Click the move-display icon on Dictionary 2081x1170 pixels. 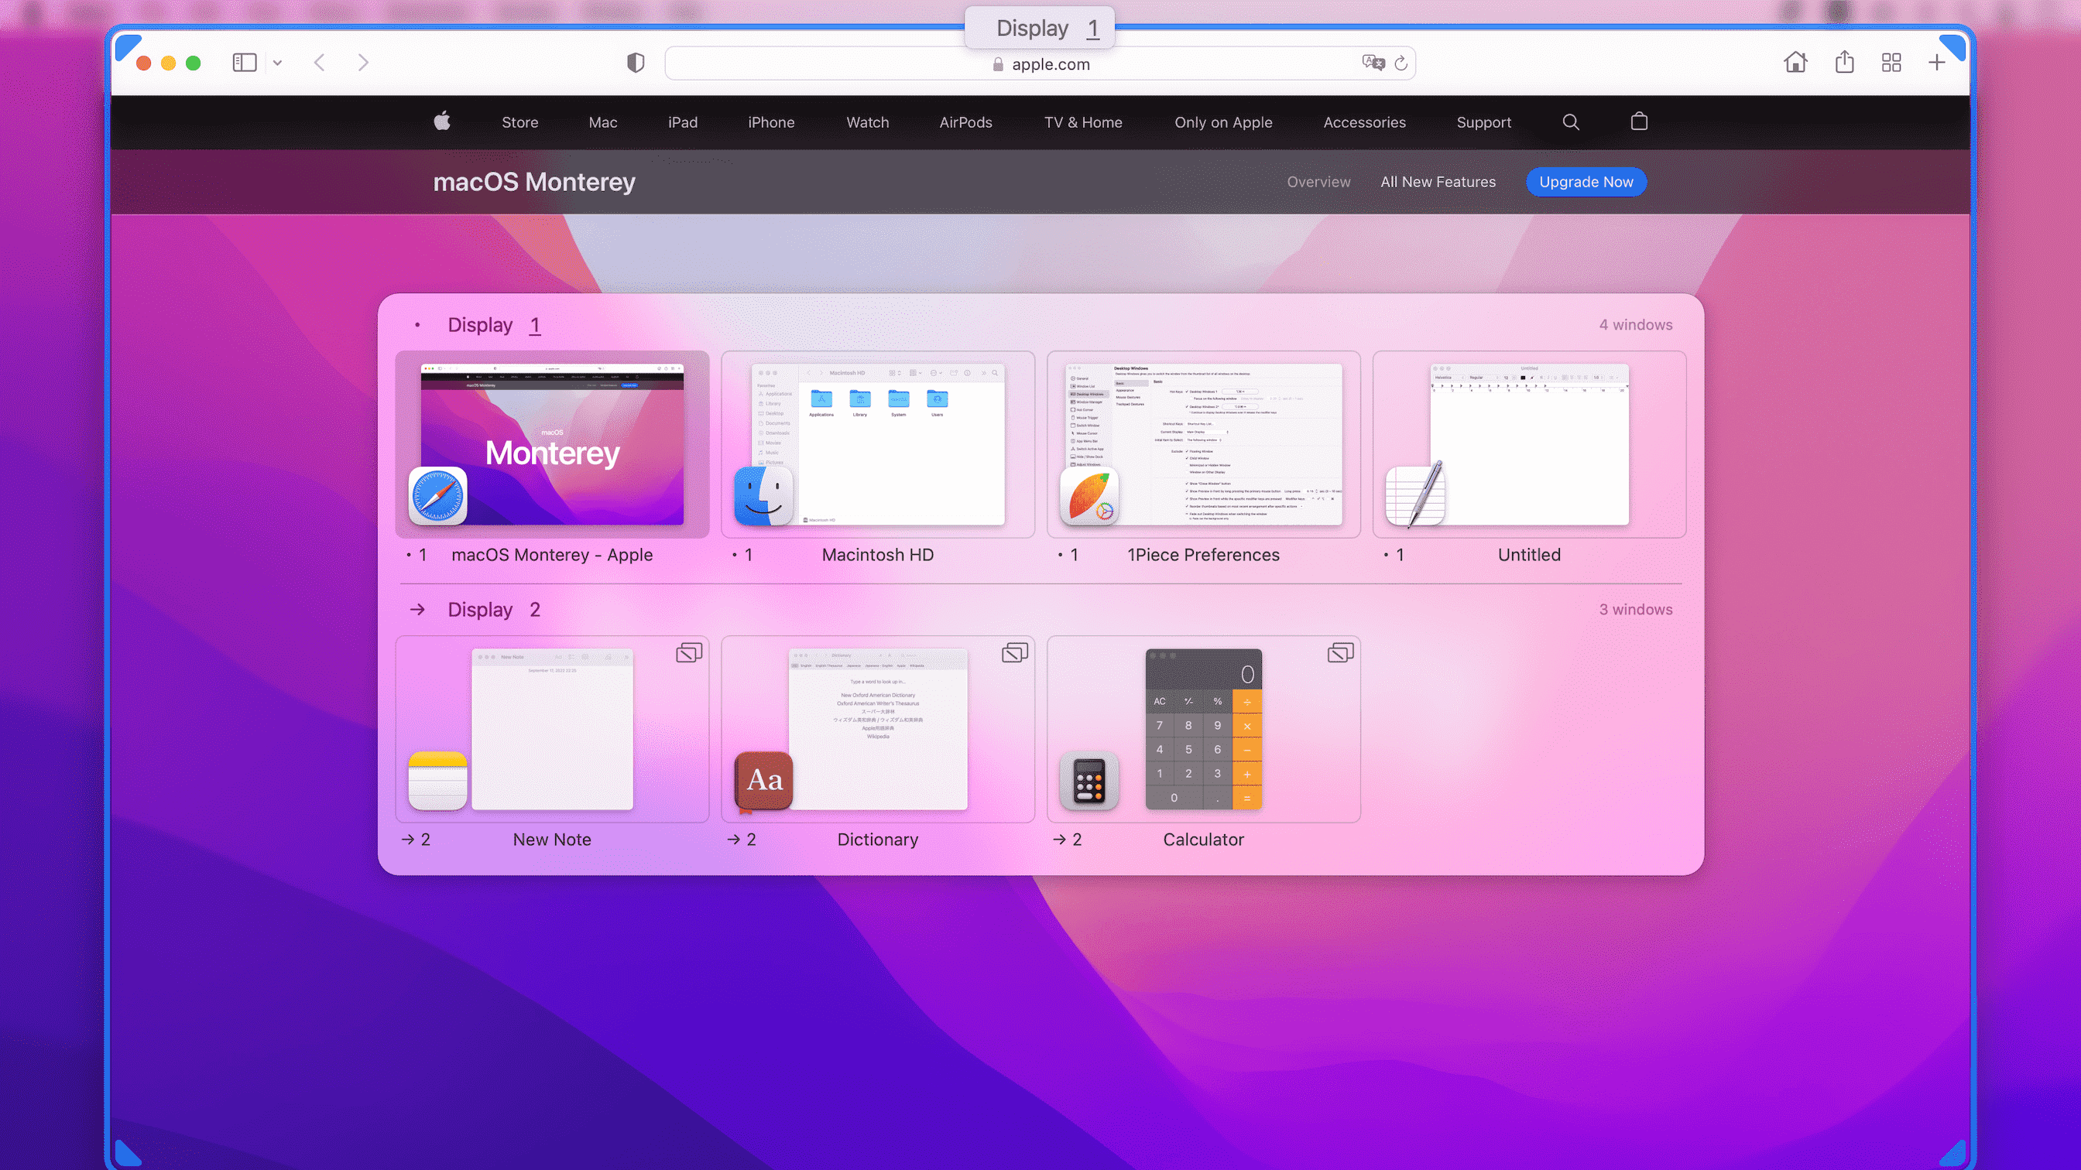[x=1015, y=652]
